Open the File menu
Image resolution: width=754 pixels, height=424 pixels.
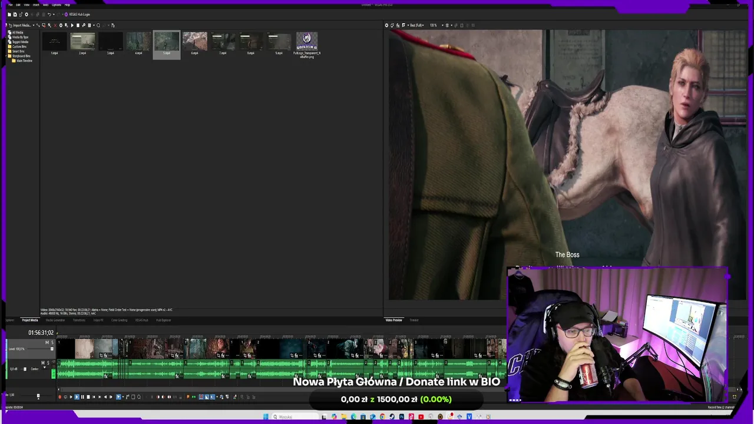click(x=10, y=5)
